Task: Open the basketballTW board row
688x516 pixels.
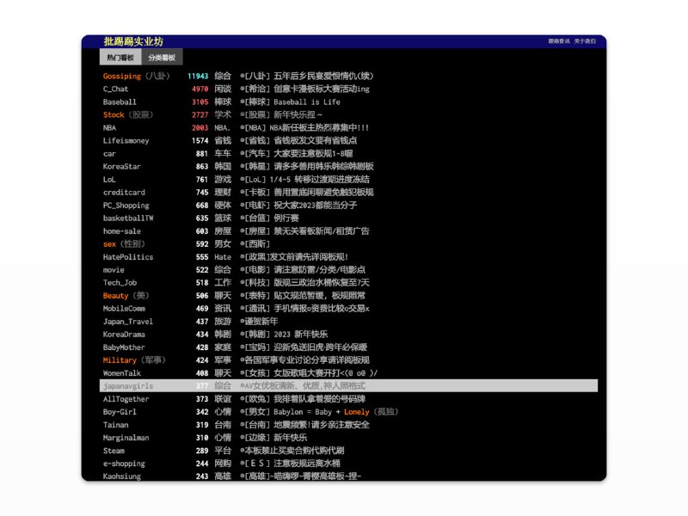Action: [348, 218]
